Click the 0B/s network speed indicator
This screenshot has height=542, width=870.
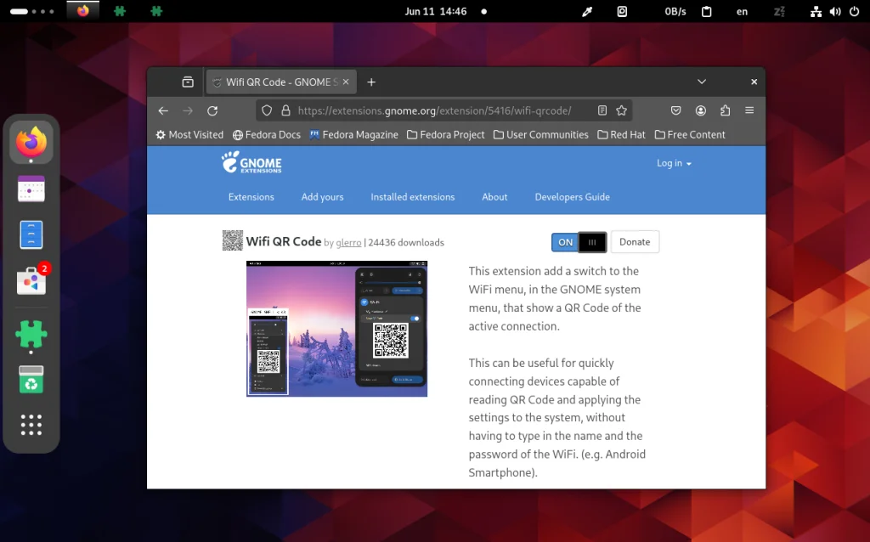[x=675, y=11]
